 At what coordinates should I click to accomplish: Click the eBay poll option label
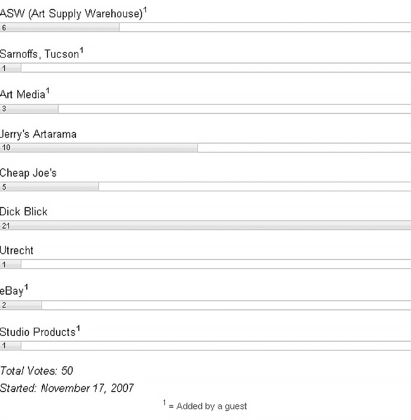(12, 291)
